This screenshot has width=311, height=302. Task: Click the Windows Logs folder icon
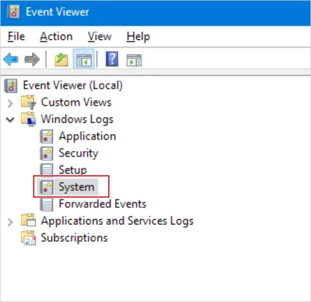coord(29,119)
